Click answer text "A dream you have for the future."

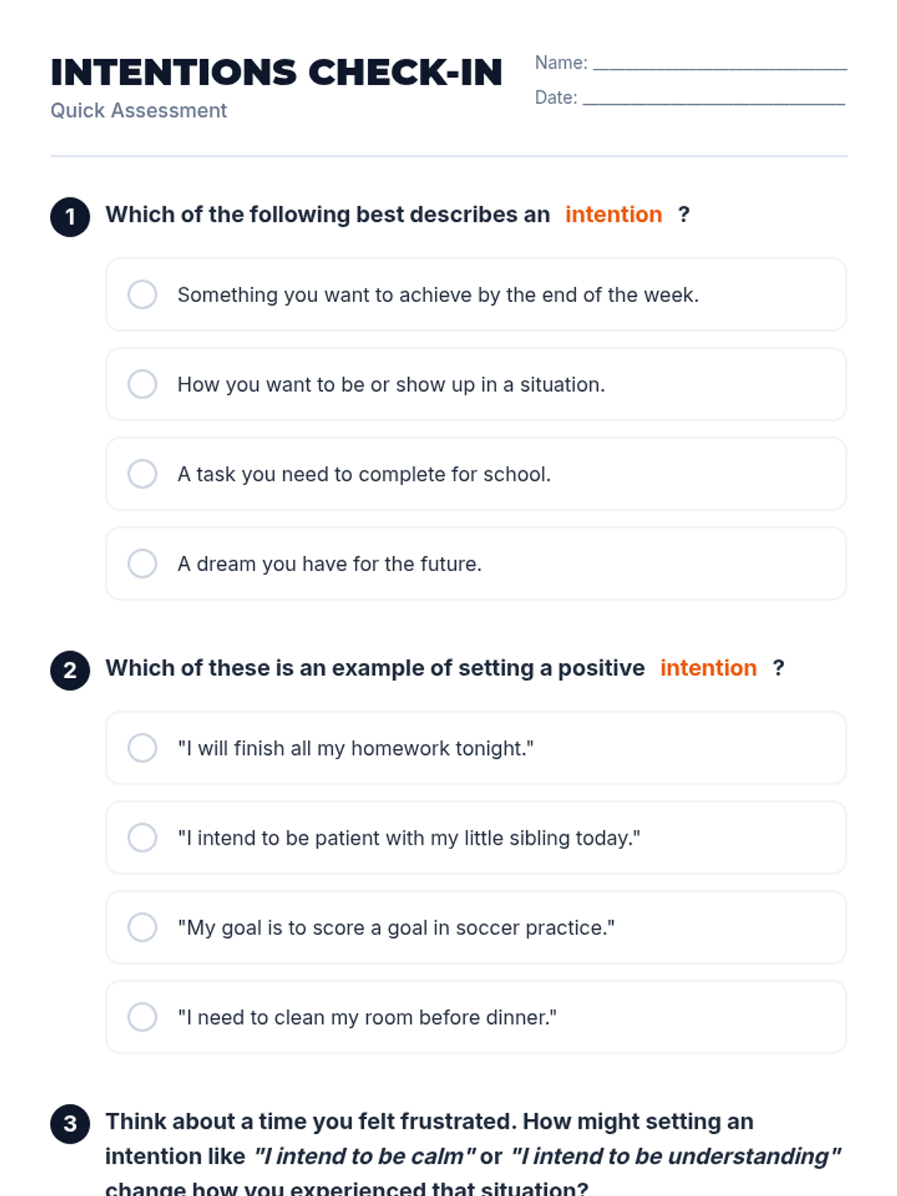pos(329,564)
